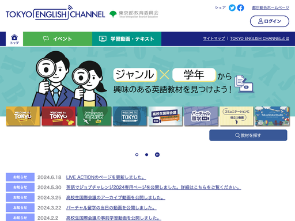Click the date 2024.3.22
The image size is (295, 221).
point(49,208)
